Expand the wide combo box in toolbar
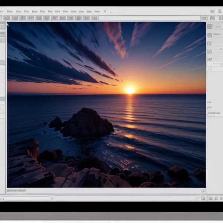223x223 pixels. click(149, 18)
